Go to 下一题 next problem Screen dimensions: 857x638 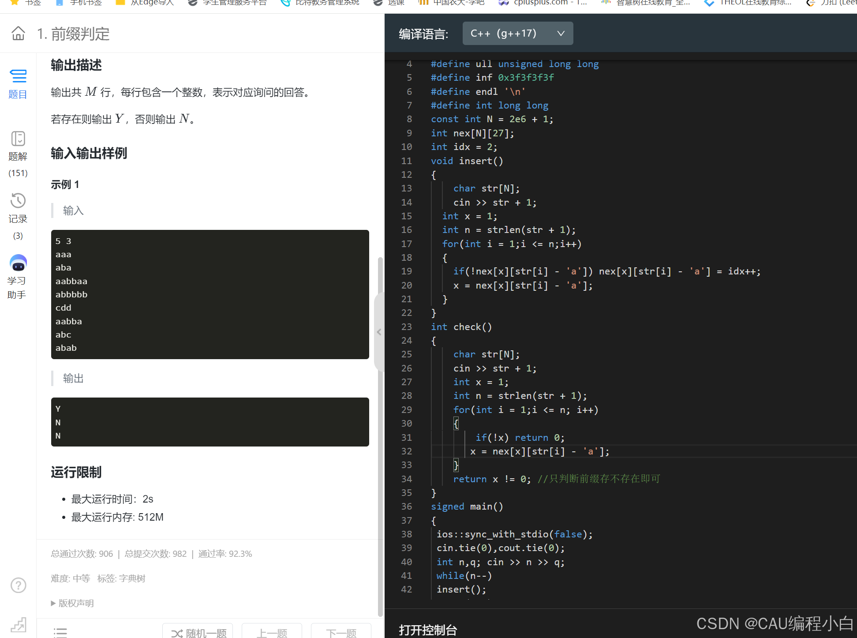[341, 632]
